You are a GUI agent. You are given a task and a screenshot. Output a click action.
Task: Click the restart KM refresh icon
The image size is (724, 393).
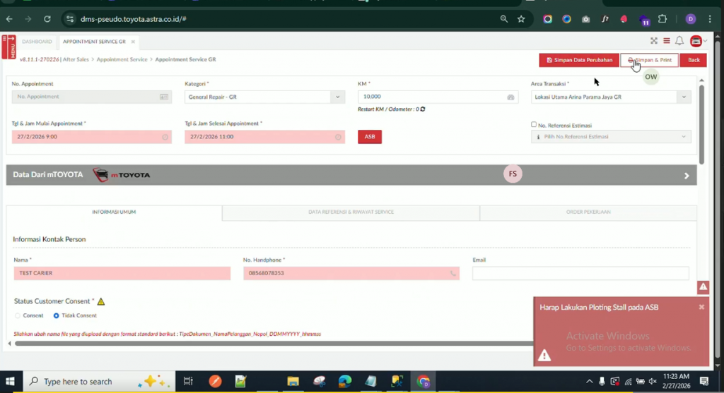click(423, 109)
